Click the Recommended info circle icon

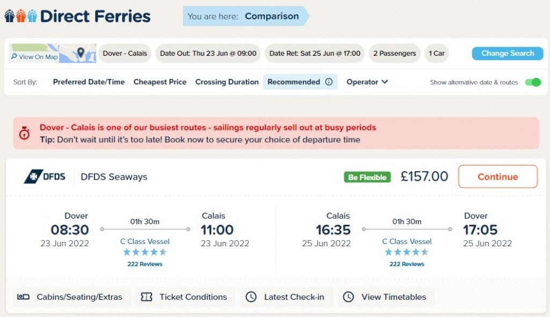[x=329, y=82]
